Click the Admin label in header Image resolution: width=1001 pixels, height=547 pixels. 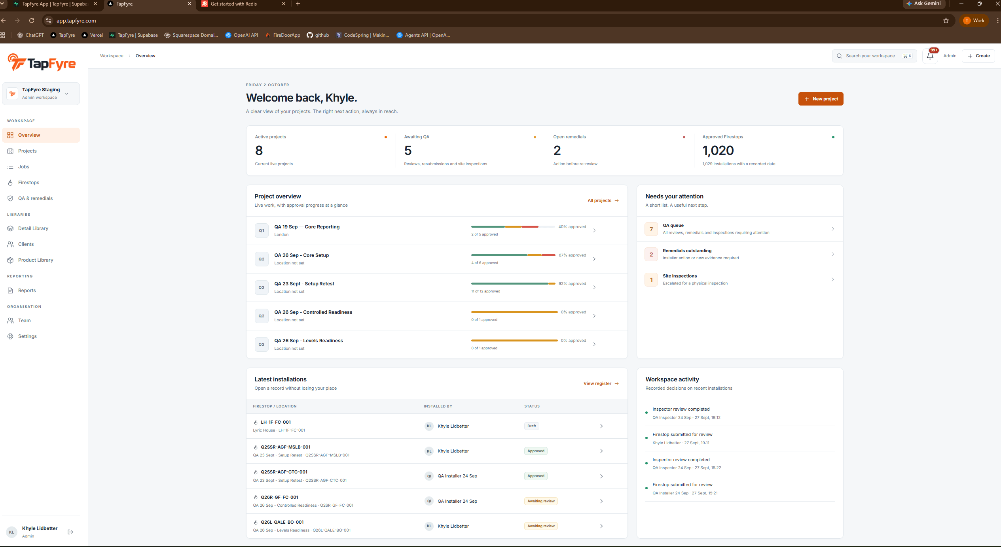(x=950, y=56)
